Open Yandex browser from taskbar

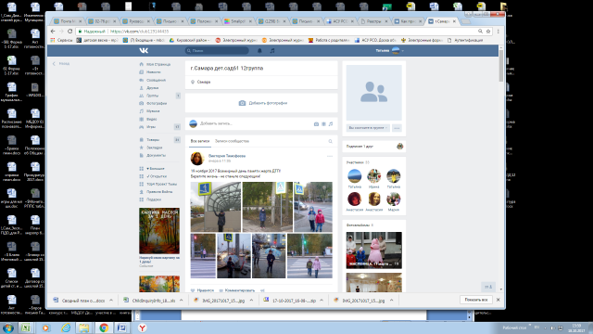coord(142,328)
